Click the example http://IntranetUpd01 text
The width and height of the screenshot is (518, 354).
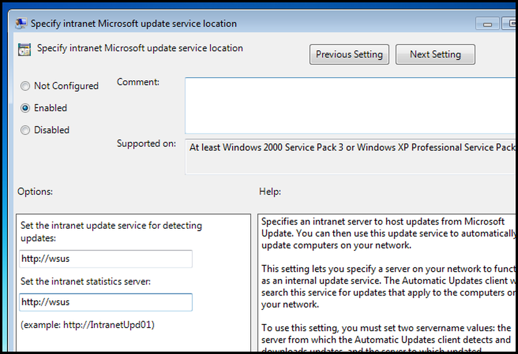[88, 325]
